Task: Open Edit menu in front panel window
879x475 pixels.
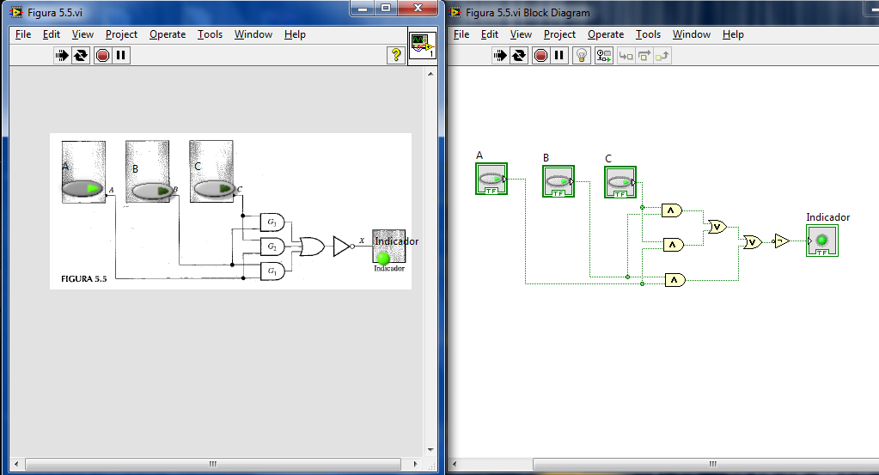Action: (x=51, y=34)
